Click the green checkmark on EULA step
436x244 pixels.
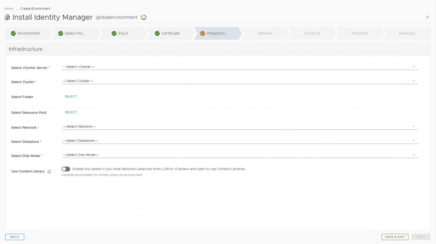[114, 33]
